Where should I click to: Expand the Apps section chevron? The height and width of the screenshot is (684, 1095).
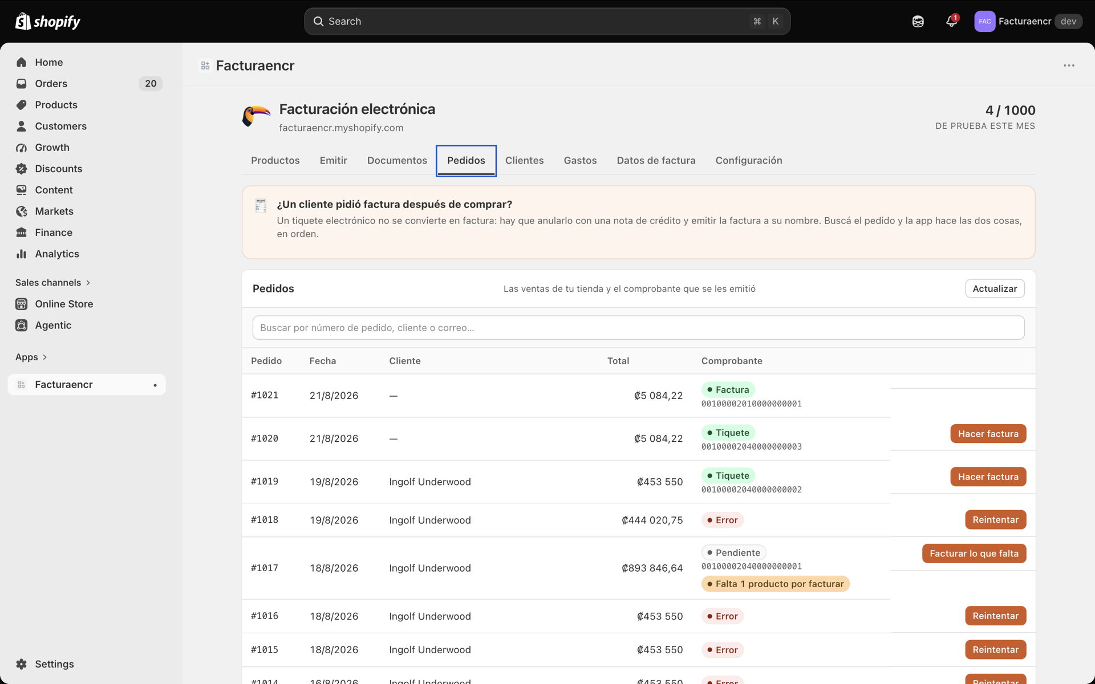tap(44, 357)
